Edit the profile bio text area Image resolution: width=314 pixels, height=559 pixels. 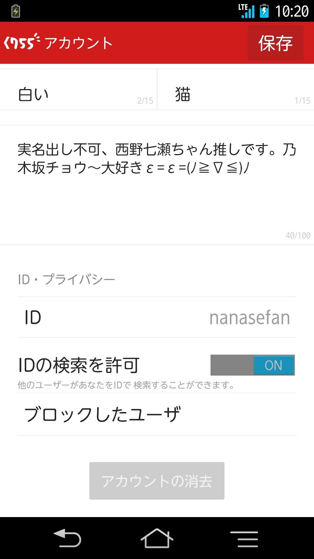click(x=157, y=185)
